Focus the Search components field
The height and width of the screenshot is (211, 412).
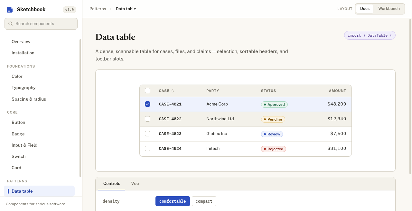click(x=41, y=24)
